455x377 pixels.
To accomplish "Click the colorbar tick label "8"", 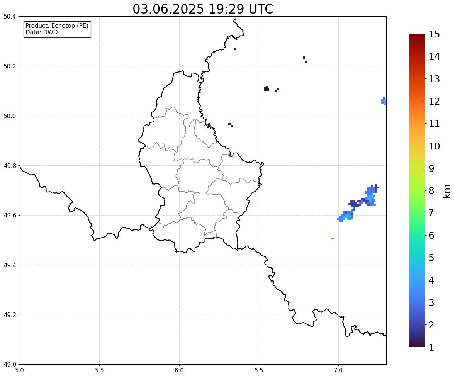I will (x=431, y=191).
